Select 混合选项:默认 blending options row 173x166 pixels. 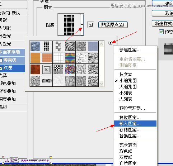[13, 13]
